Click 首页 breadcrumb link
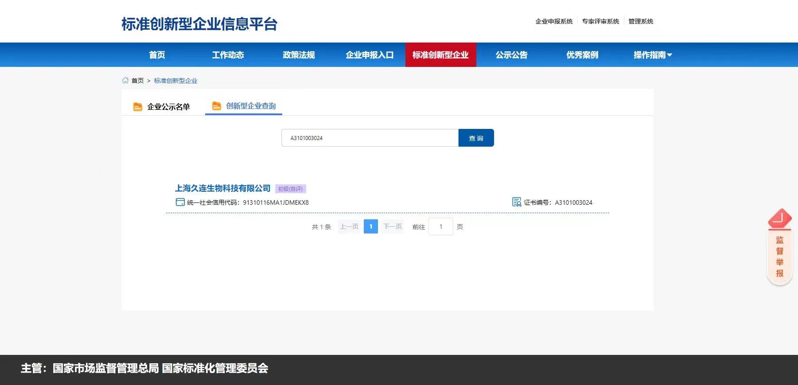The image size is (798, 385). (137, 81)
